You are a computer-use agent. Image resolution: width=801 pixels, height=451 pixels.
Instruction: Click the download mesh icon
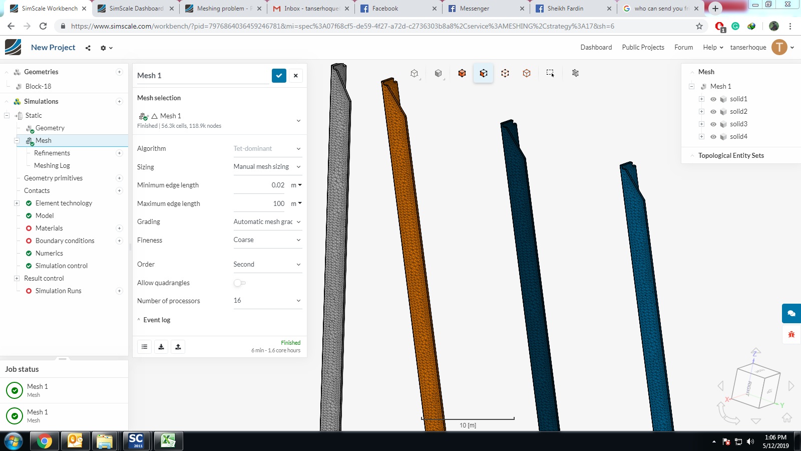click(161, 347)
